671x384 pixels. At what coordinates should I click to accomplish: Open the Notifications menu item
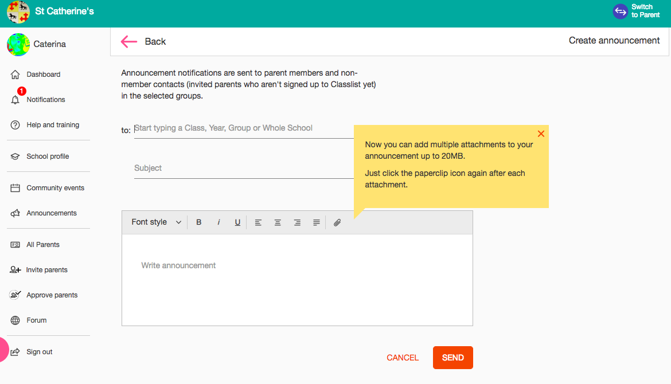tap(46, 100)
